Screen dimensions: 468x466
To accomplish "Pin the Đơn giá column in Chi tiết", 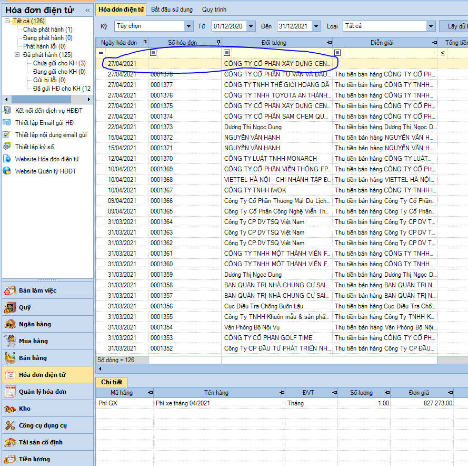I will tap(451, 393).
